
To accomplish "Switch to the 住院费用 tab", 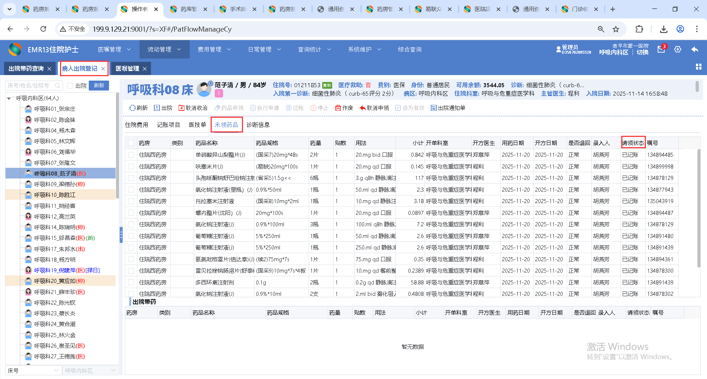I will point(136,125).
